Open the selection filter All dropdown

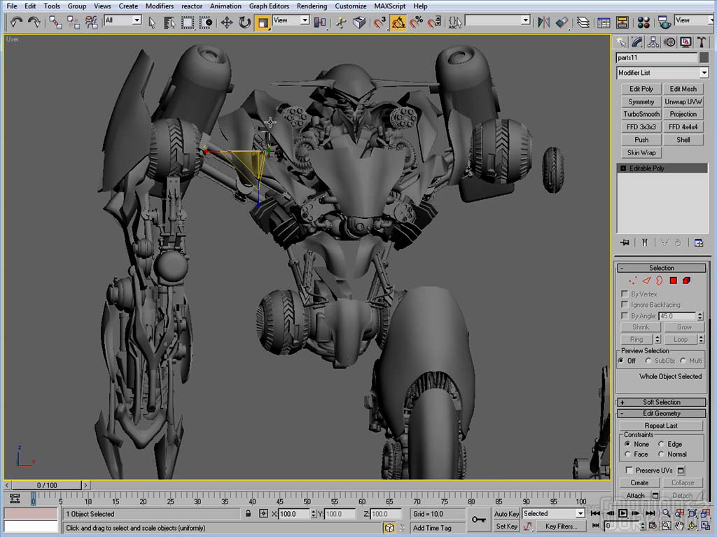pos(123,20)
